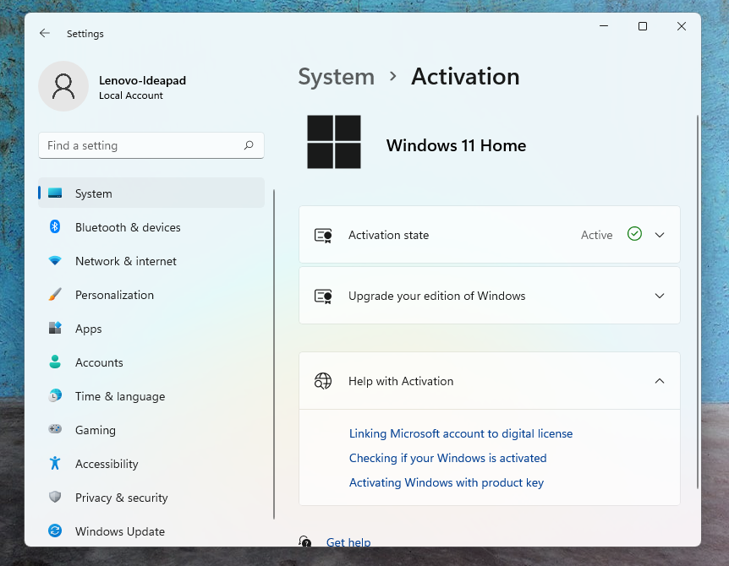
Task: Click the Bluetooth icon in sidebar
Action: tap(55, 226)
